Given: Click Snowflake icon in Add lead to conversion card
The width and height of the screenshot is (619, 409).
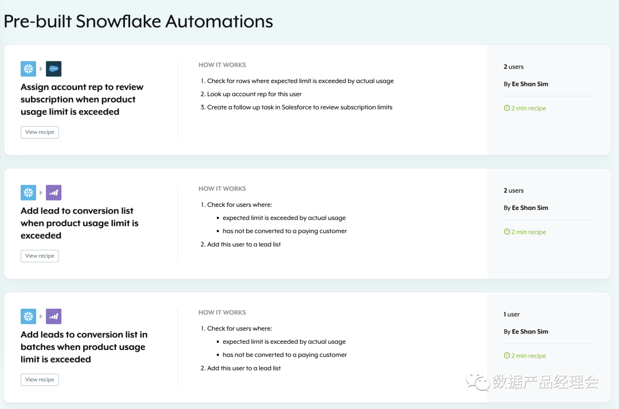Looking at the screenshot, I should click(x=29, y=192).
